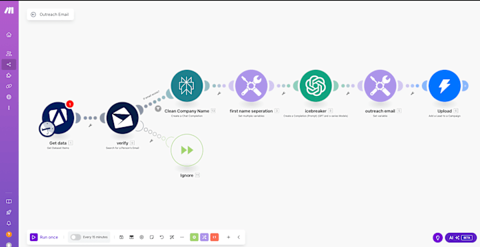The height and width of the screenshot is (247, 480).
Task: Click the green Flow control favorite button
Action: (x=194, y=237)
